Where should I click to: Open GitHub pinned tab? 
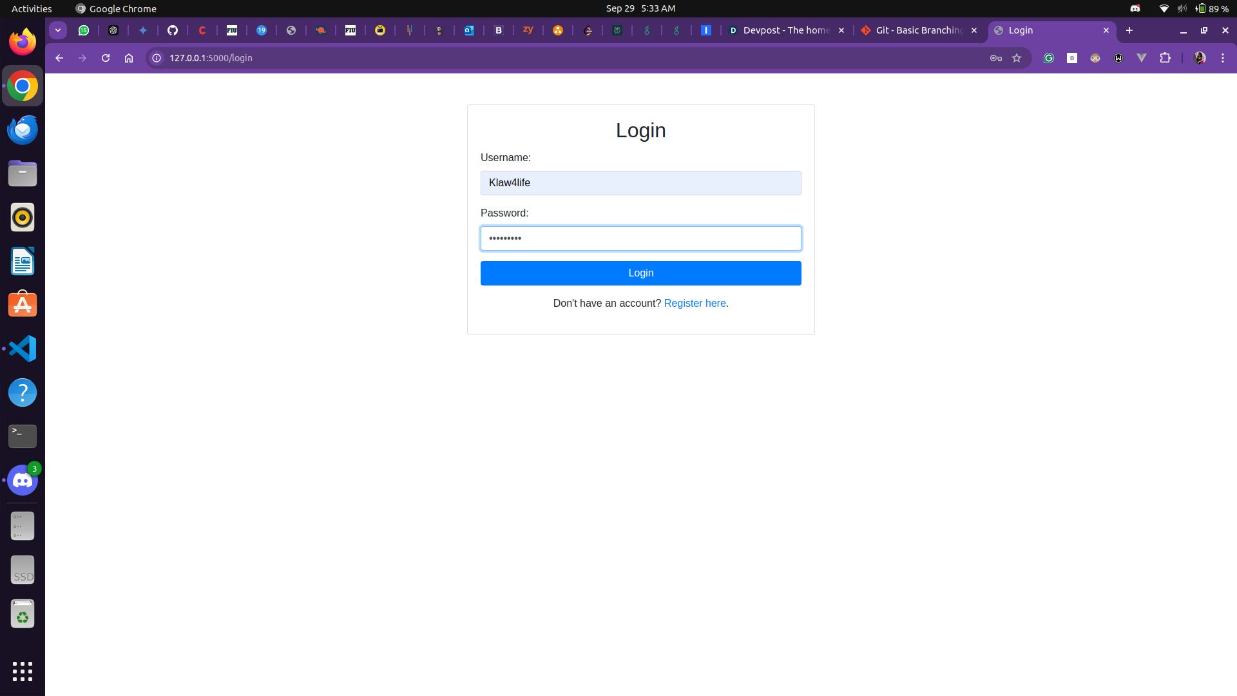coord(173,30)
